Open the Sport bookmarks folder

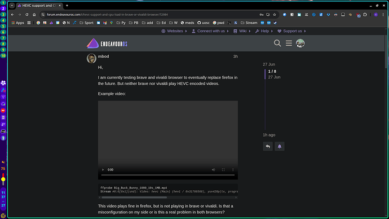(x=86, y=23)
